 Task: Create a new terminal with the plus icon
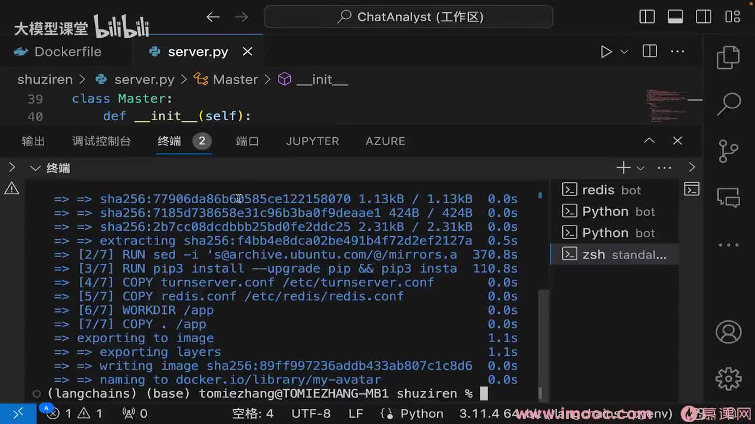623,168
